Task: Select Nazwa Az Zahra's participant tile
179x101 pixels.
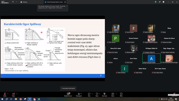Action: [x=169, y=38]
